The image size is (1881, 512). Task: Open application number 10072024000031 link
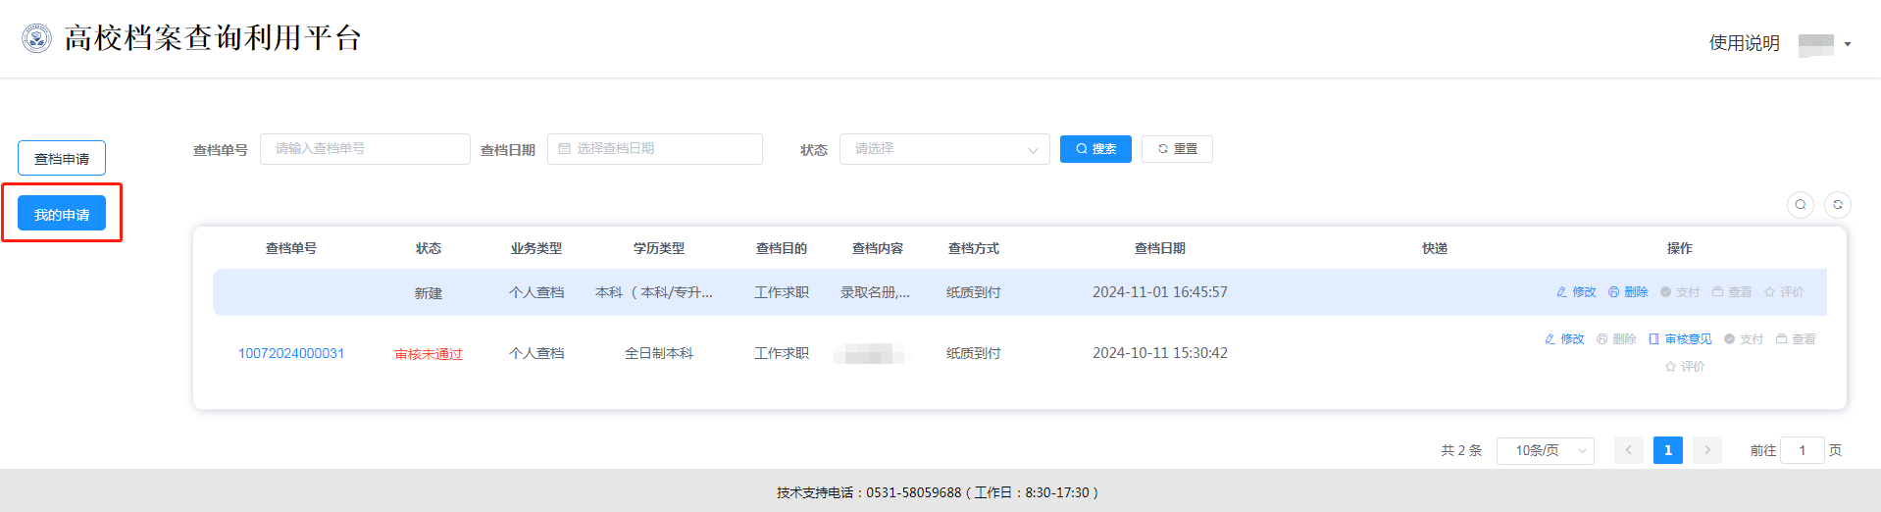pos(291,353)
